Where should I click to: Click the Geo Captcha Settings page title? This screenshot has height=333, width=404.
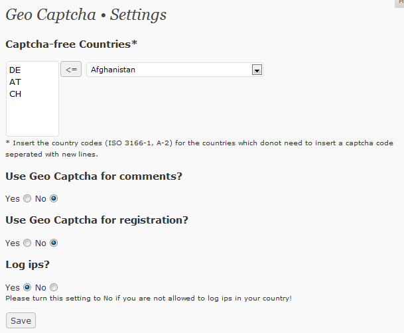pos(86,15)
